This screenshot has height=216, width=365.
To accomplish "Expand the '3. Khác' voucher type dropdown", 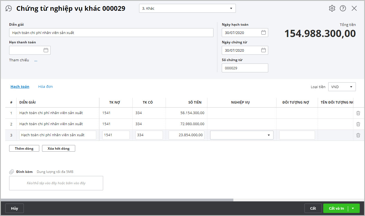I will coord(231,9).
